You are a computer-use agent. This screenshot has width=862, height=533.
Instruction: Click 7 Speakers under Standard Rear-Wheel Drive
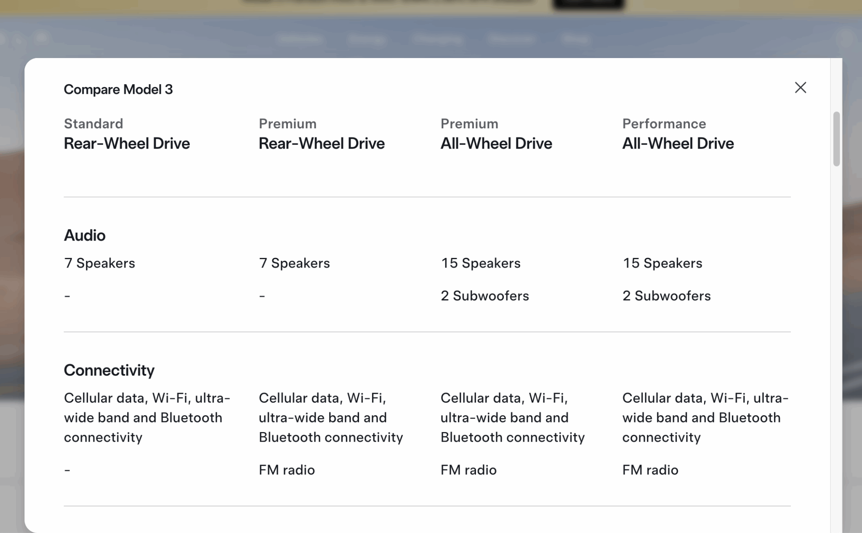pyautogui.click(x=100, y=263)
